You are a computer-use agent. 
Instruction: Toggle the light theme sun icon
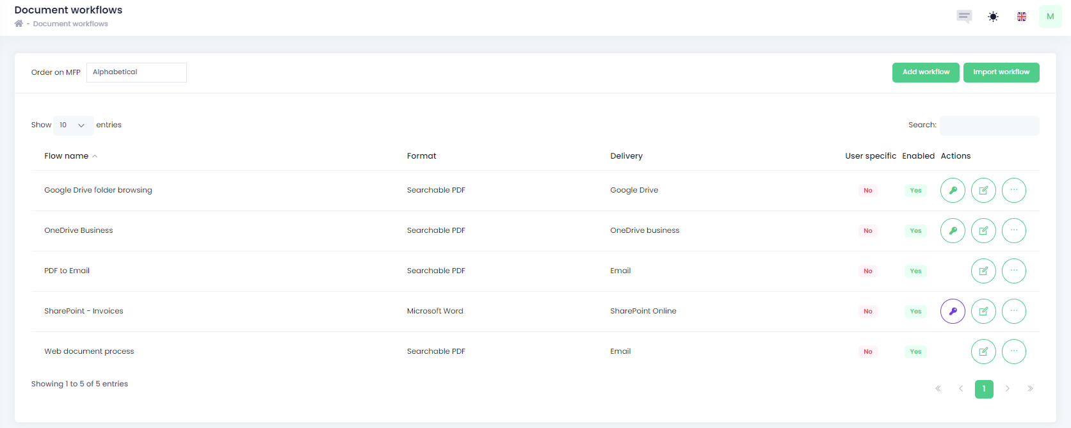click(993, 17)
